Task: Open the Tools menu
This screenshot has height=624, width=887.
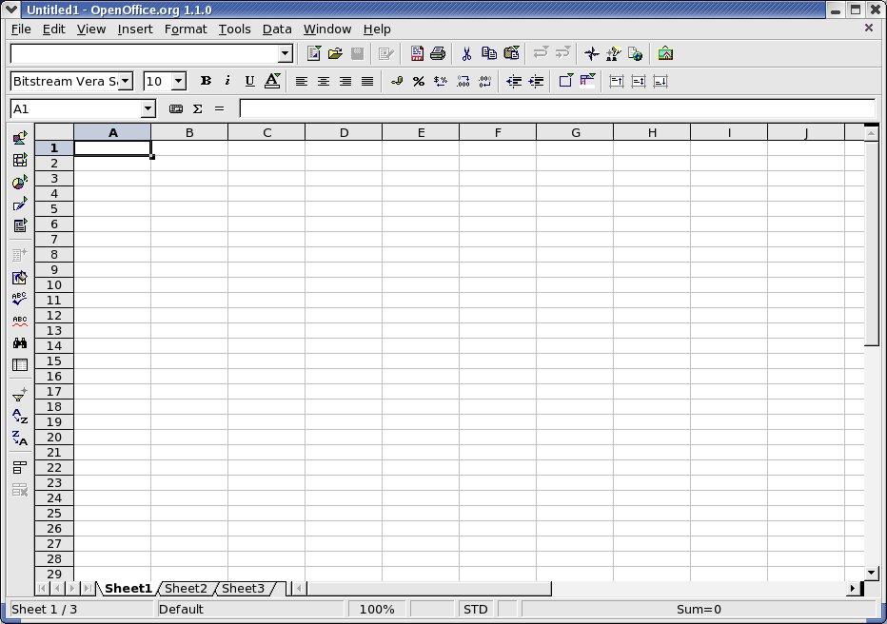Action: click(x=234, y=29)
